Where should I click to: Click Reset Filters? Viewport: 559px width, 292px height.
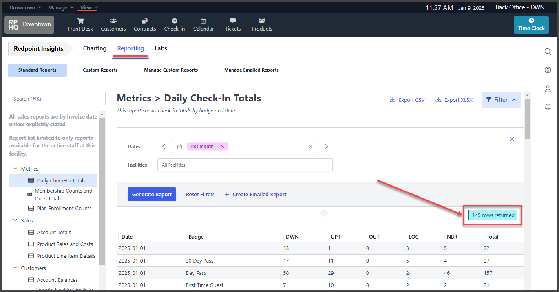(x=200, y=194)
